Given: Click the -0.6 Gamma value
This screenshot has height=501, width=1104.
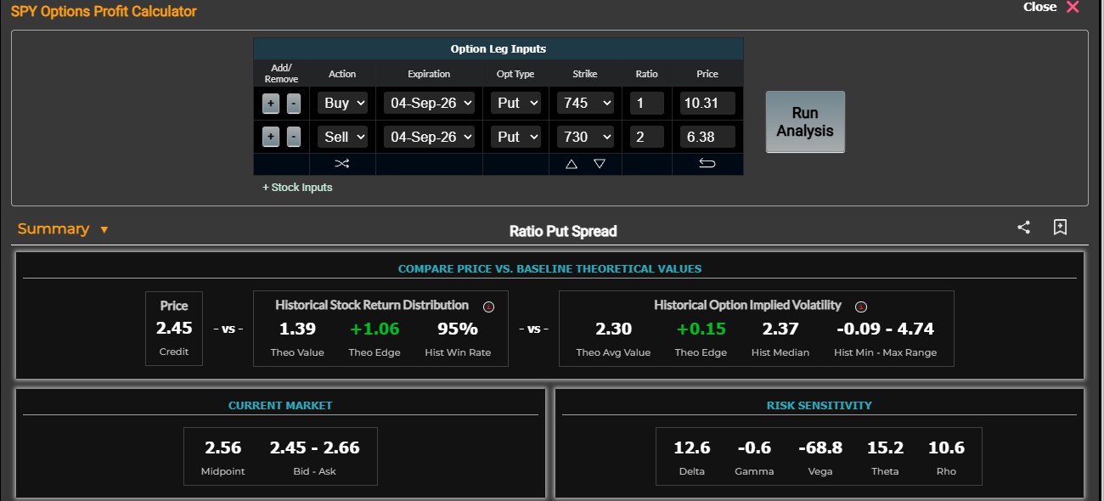Looking at the screenshot, I should pos(754,448).
